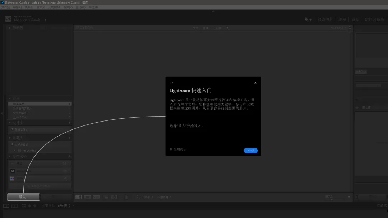Image resolution: width=388 pixels, height=218 pixels.
Task: Toggle the sort direction icon
Action: tap(137, 197)
